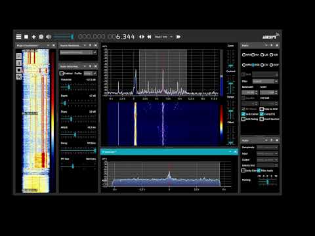This screenshot has height=236, width=315.
Task: Click the main spectrum analyzer display
Action: 163,72
